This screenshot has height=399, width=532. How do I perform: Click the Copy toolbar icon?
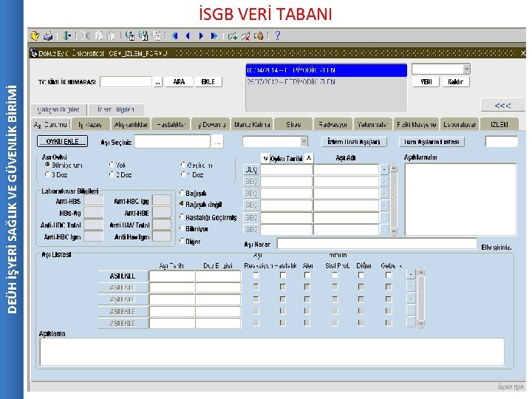99,35
